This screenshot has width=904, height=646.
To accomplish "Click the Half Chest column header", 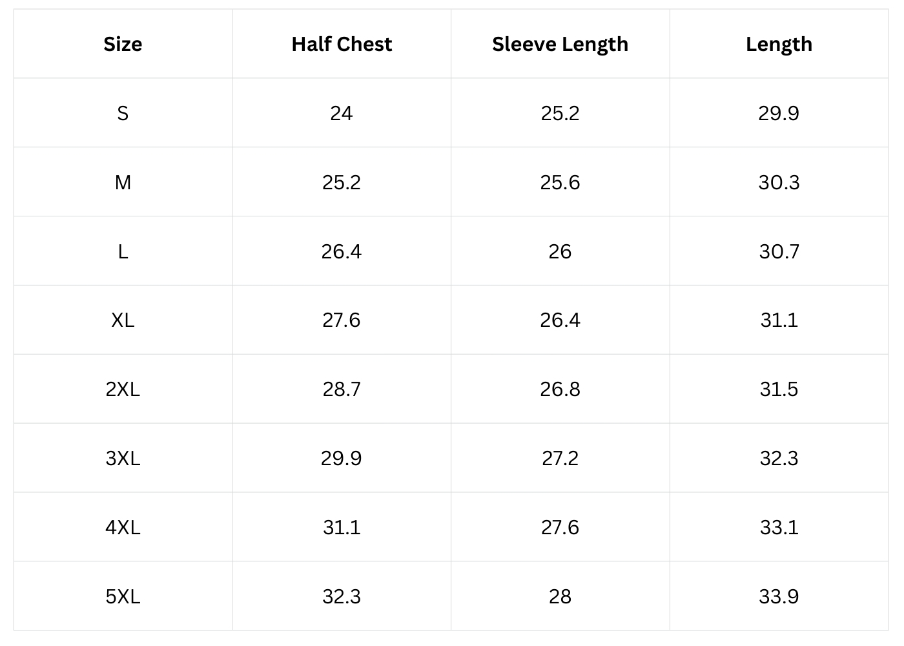I will point(342,44).
